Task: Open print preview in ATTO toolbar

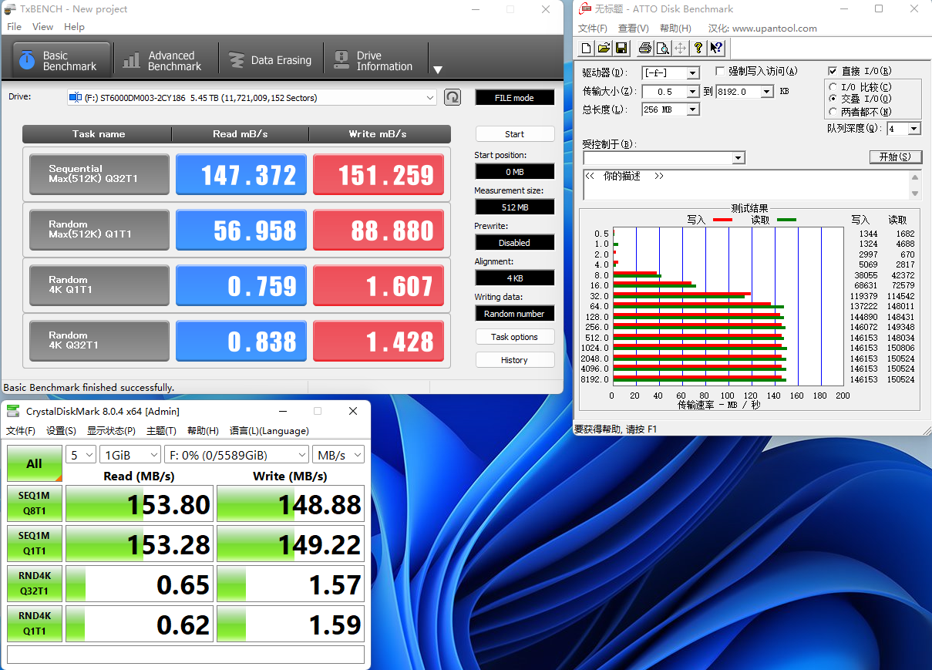Action: [662, 49]
